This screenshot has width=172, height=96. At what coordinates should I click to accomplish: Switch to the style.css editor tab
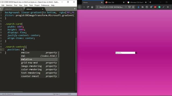[x=29, y=9]
